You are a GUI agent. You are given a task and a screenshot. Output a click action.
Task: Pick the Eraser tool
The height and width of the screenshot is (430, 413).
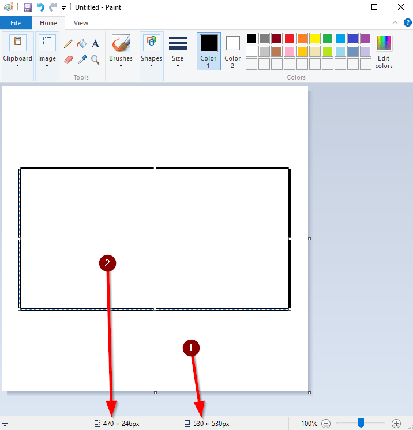pos(68,59)
